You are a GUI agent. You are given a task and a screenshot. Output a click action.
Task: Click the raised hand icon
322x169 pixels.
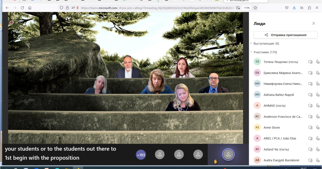coord(216,162)
